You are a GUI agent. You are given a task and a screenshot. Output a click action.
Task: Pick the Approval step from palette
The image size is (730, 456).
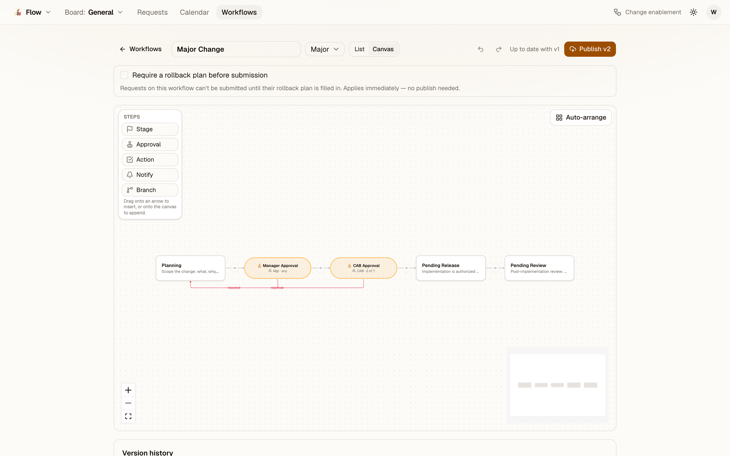pyautogui.click(x=150, y=144)
